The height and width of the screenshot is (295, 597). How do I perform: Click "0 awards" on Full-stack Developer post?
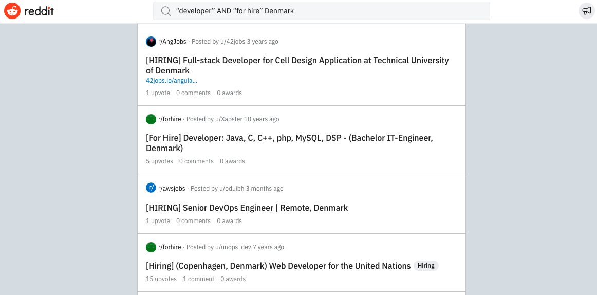229,93
